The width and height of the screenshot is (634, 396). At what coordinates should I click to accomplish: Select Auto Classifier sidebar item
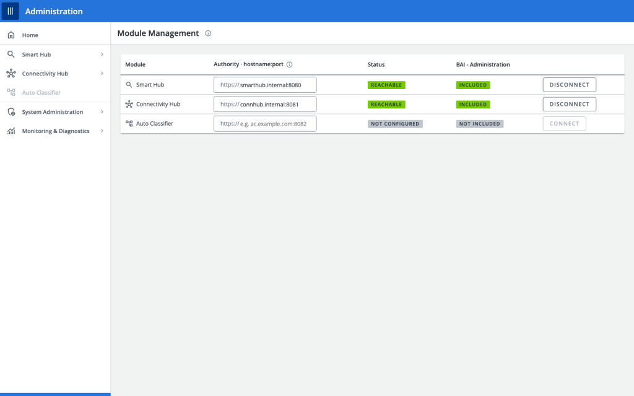tap(55, 93)
